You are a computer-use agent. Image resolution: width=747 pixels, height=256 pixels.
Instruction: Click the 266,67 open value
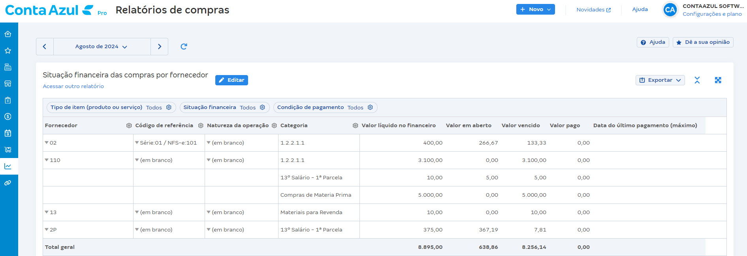[488, 143]
